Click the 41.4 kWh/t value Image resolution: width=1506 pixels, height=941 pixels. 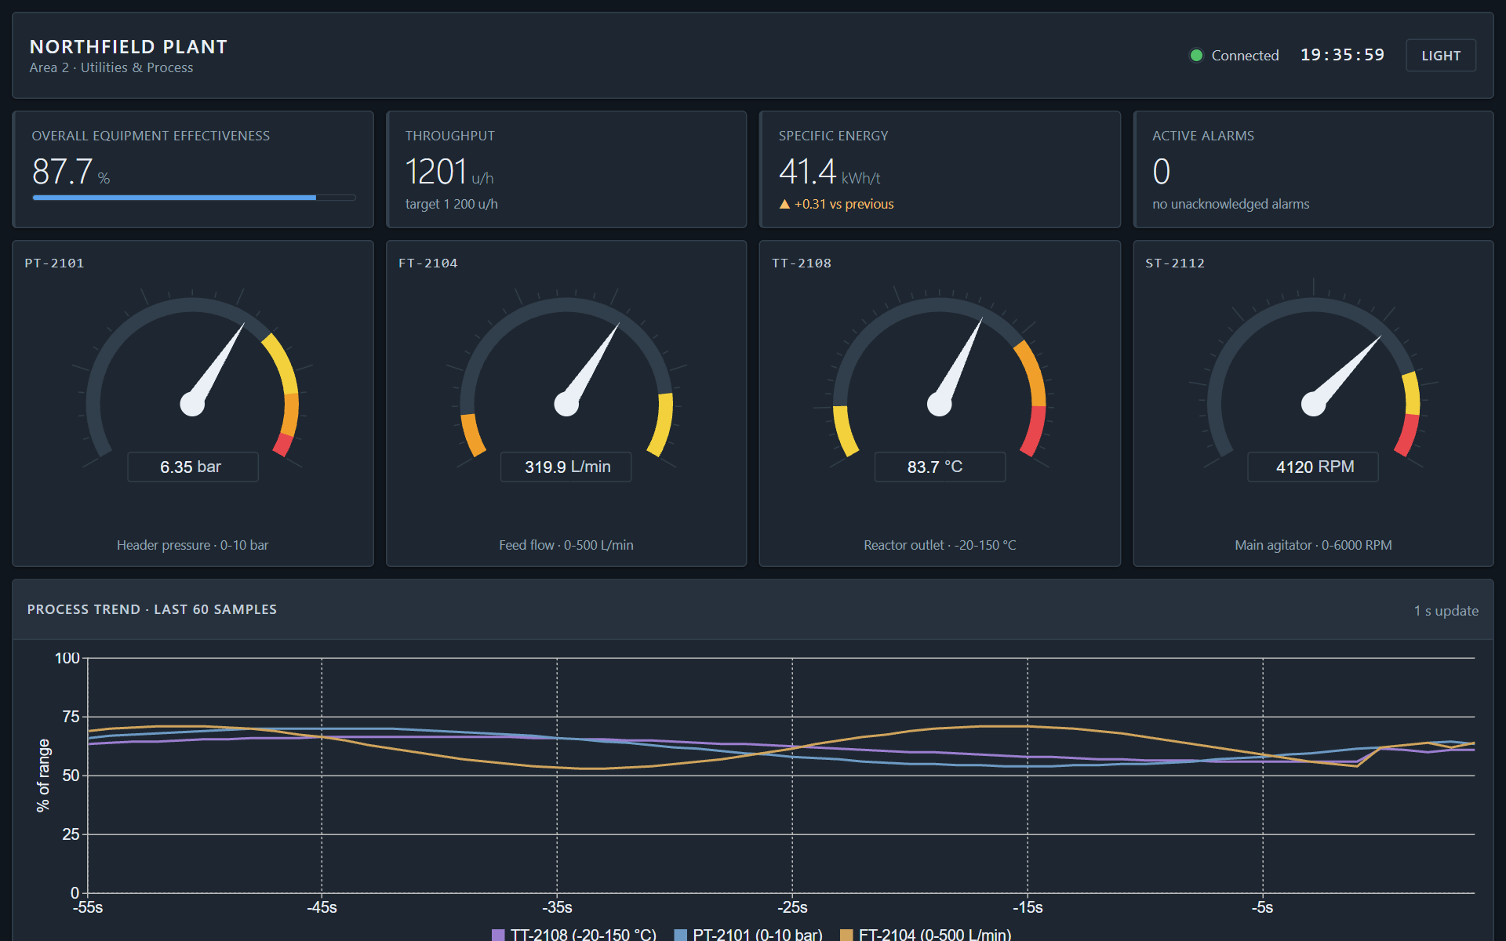[829, 172]
